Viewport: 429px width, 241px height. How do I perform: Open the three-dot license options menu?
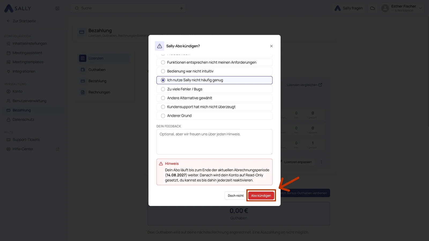click(x=321, y=162)
